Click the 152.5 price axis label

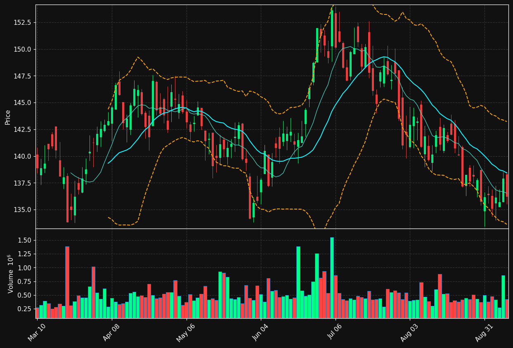click(x=22, y=22)
